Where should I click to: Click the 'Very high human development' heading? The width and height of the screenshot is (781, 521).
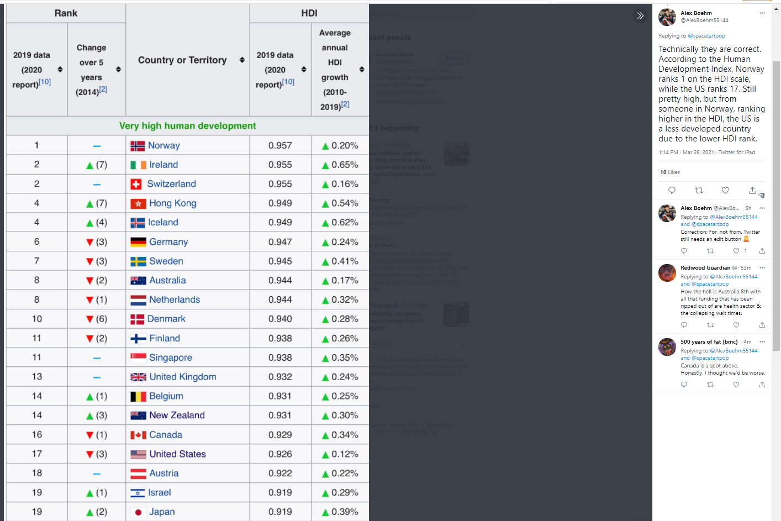pos(187,126)
